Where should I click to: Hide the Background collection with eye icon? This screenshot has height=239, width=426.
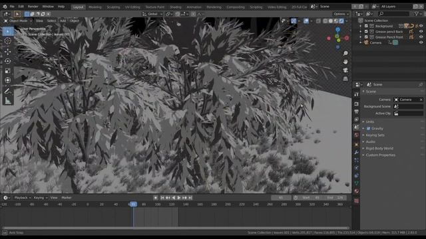421,26
